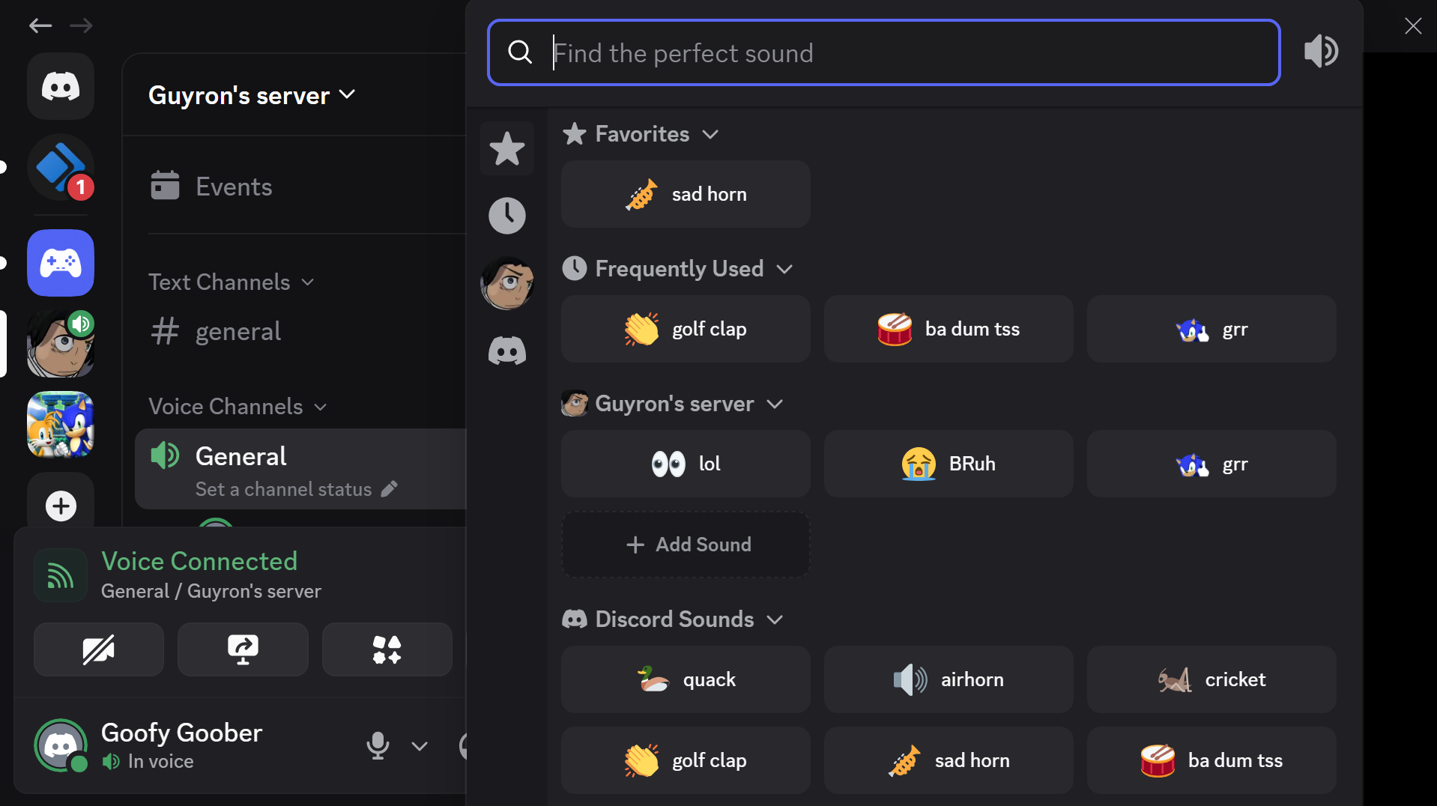Jump to Favorites in soundboard sidebar

tap(507, 148)
